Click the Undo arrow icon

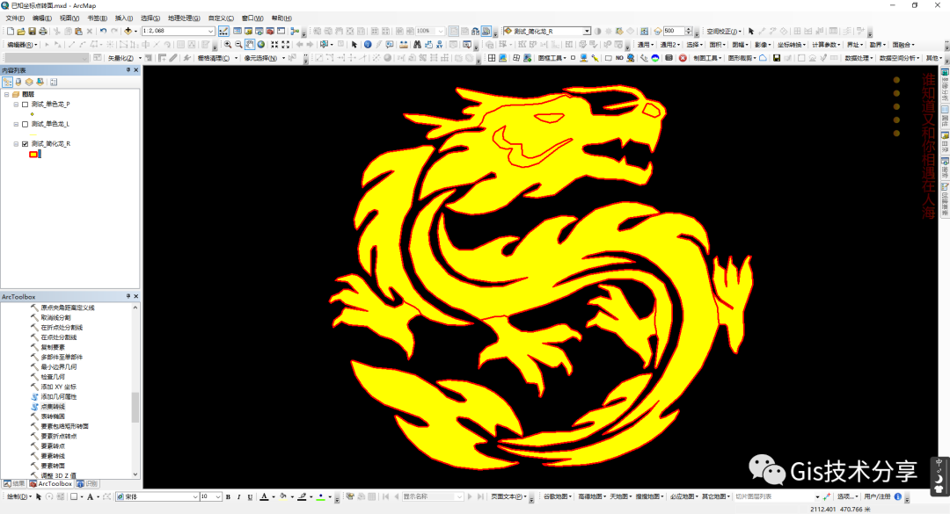coord(103,32)
